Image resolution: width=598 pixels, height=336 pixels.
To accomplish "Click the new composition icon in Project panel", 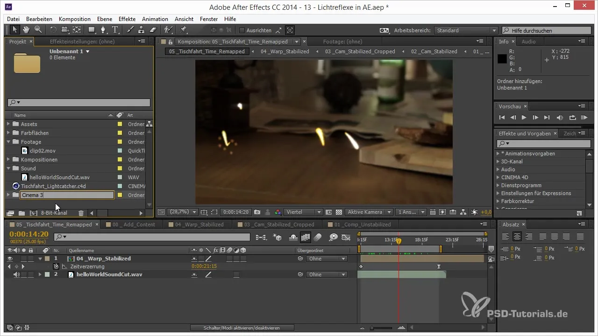I will tap(33, 213).
